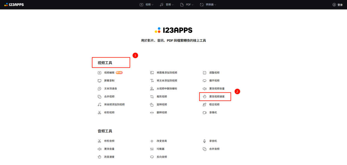Click the converter arrows icon in navbar

[x=202, y=5]
